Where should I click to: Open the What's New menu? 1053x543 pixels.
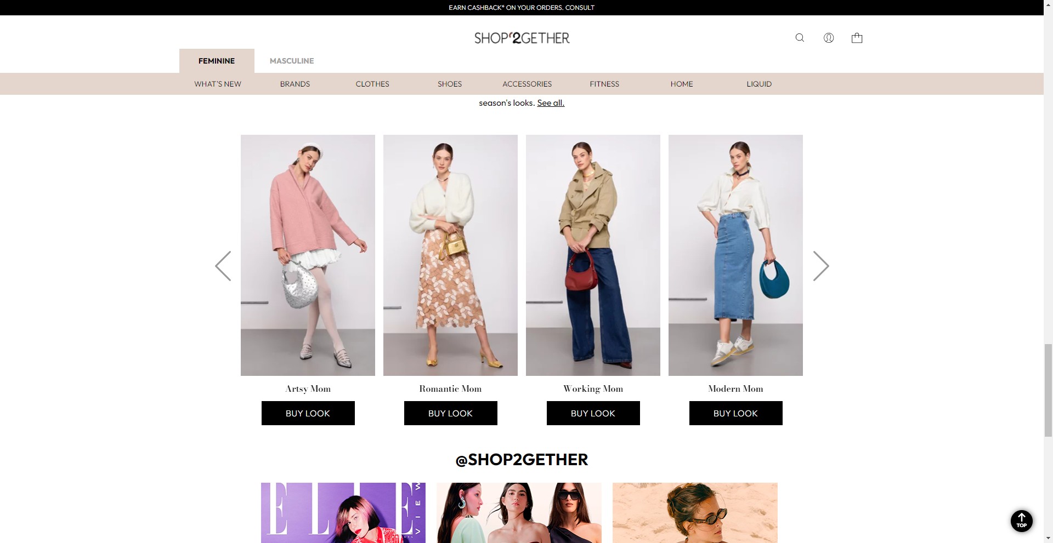point(218,84)
